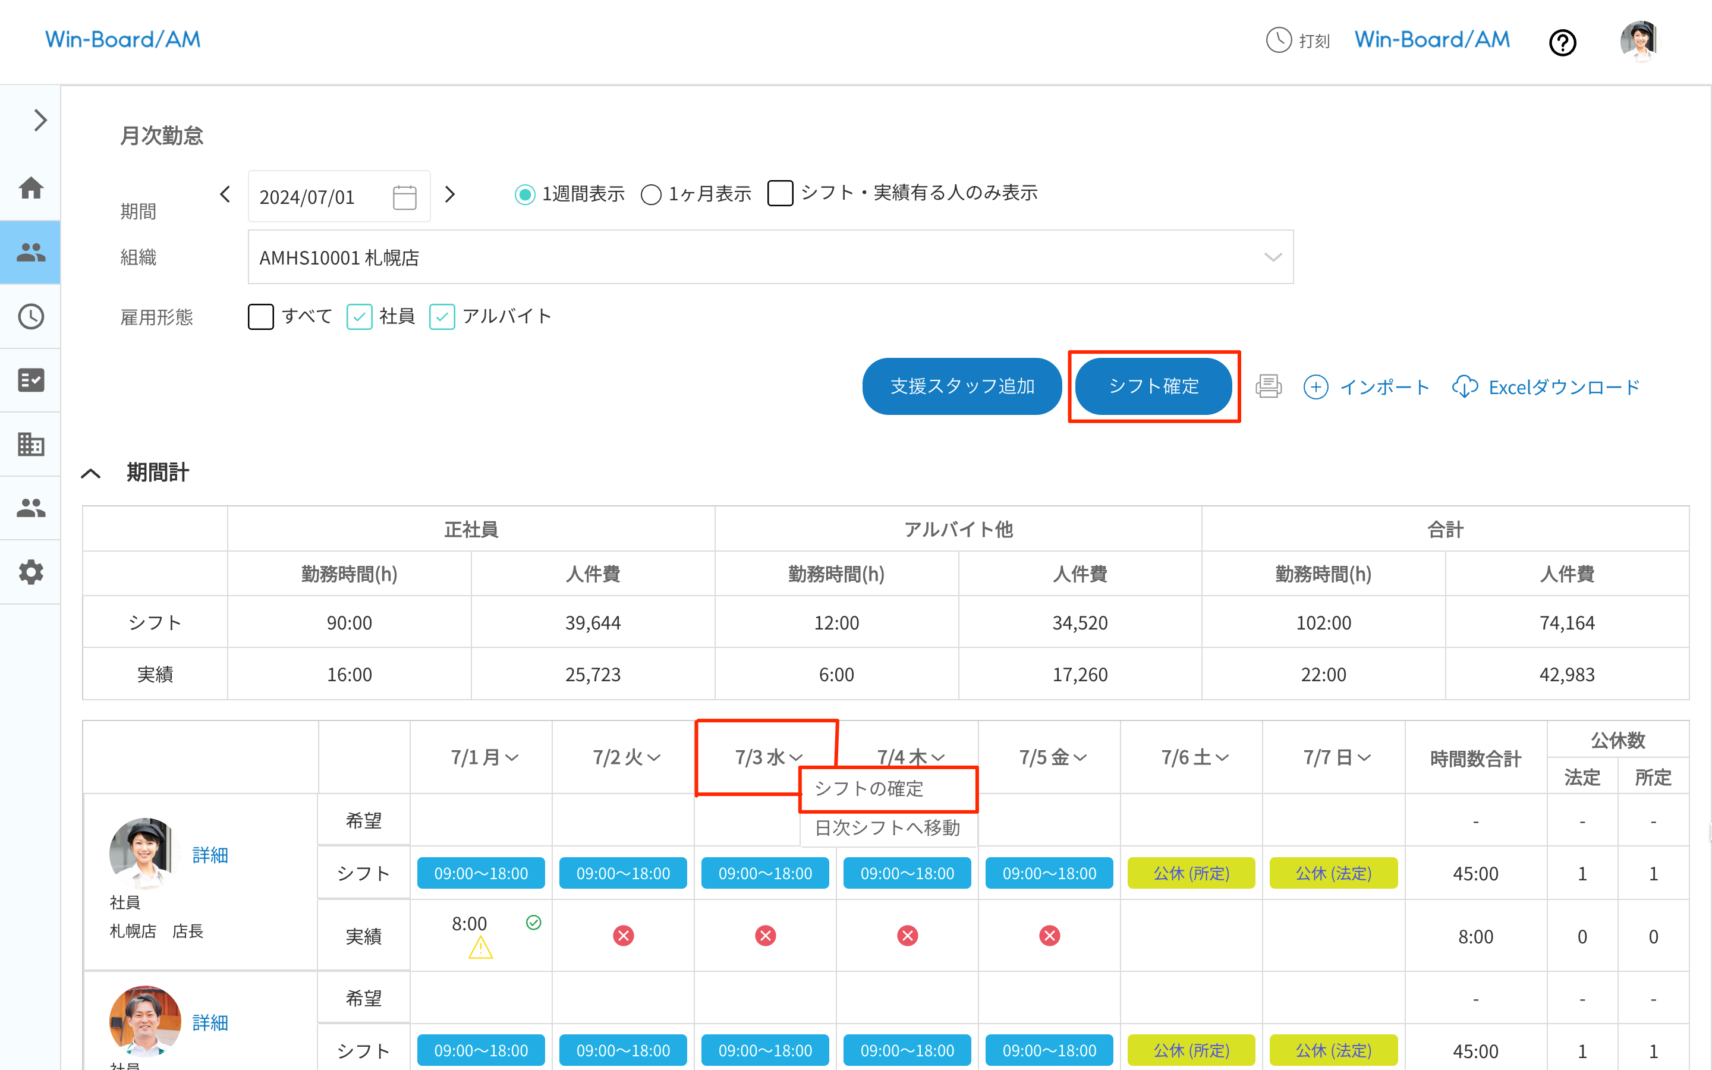Click the 7/6 公休 (所定) yellow shift cell
1712x1070 pixels.
tap(1191, 873)
